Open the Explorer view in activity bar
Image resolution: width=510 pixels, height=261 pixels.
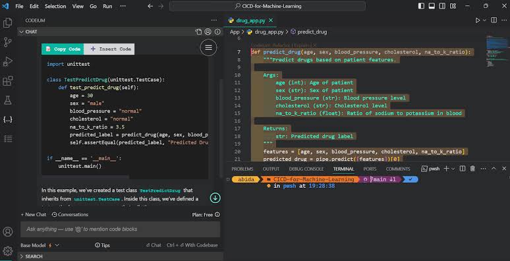(x=7, y=23)
